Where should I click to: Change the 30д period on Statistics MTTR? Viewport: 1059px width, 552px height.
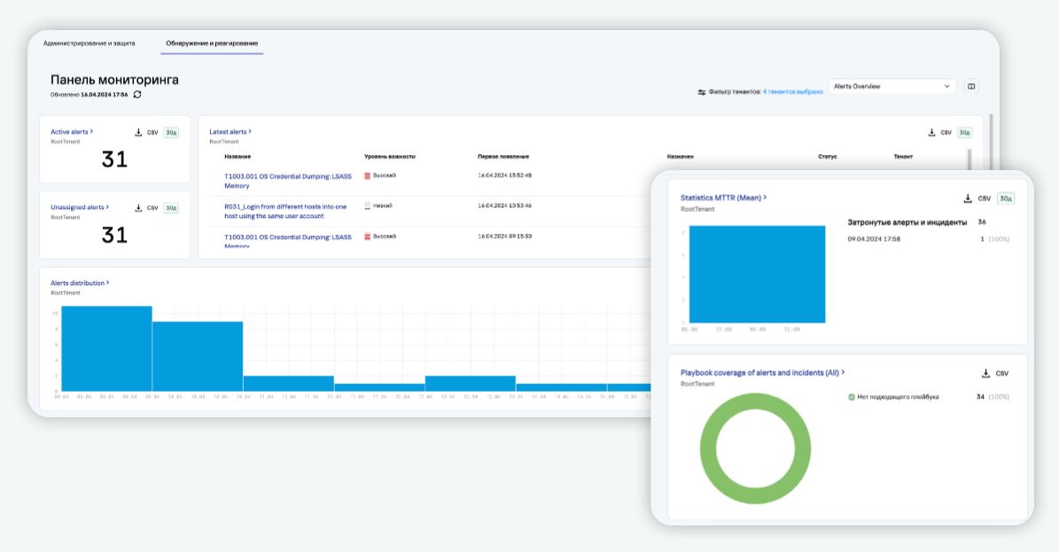pyautogui.click(x=1006, y=198)
